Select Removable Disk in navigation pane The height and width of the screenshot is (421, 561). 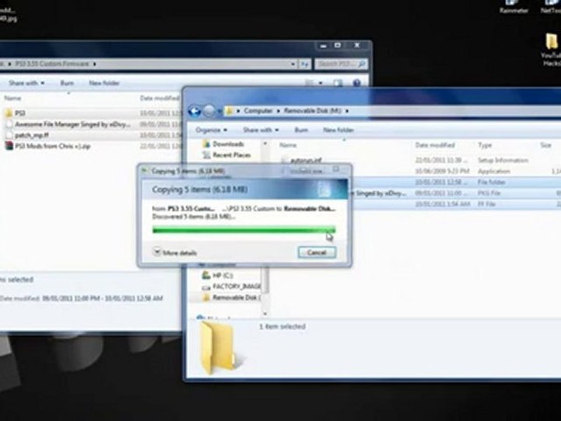point(237,298)
